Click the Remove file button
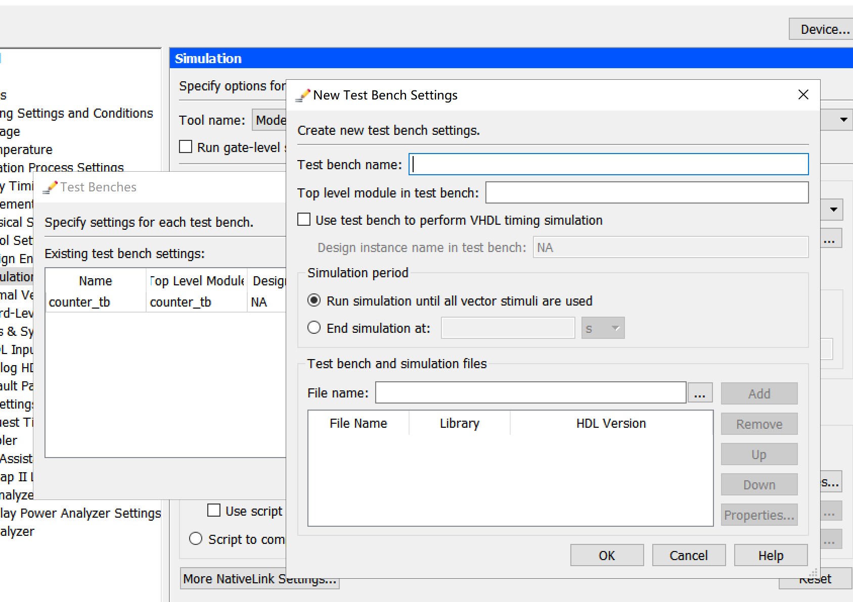The image size is (853, 602). (x=759, y=424)
